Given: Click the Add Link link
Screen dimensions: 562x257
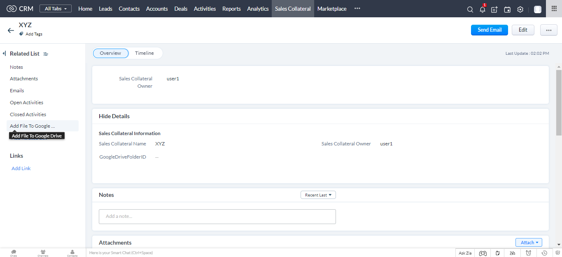Looking at the screenshot, I should 21,168.
